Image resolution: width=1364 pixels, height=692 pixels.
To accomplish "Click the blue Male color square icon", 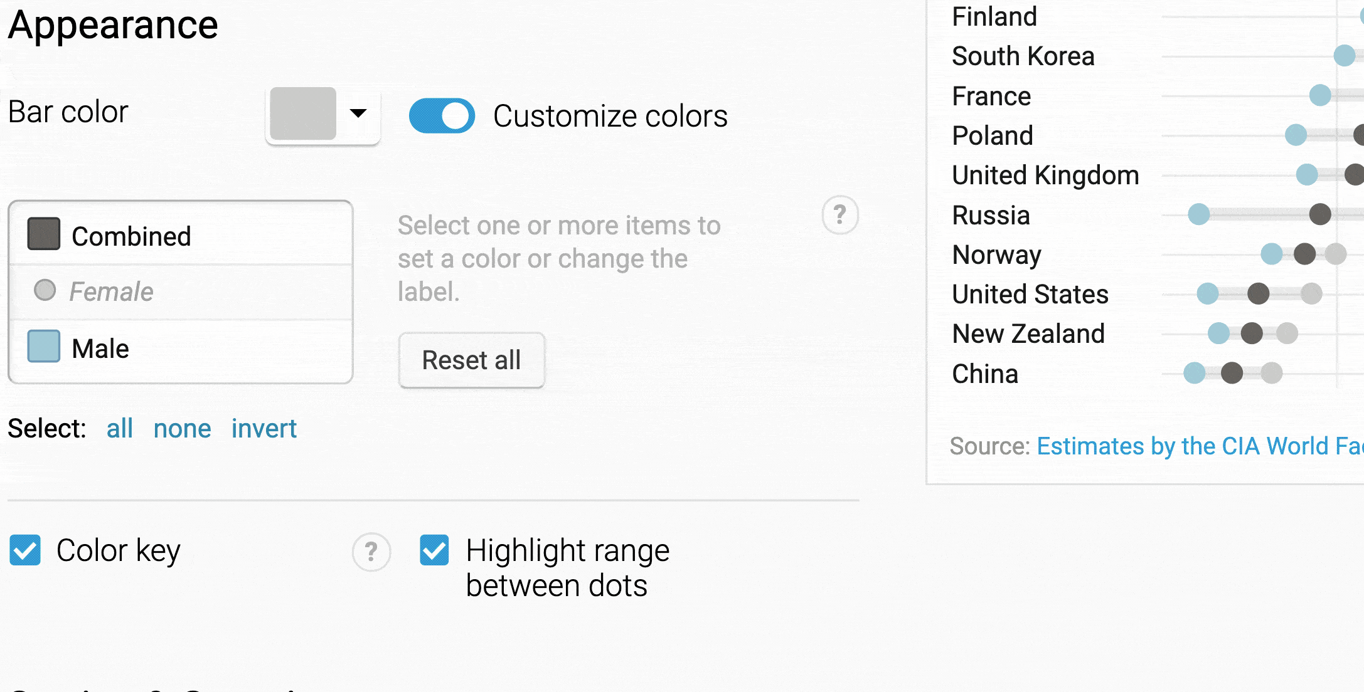I will (44, 346).
